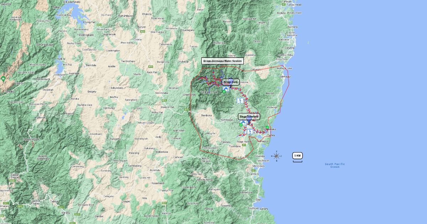Image resolution: width=427 pixels, height=224 pixels.
Task: Click the green marker below the Brogo Dam tap
Action: 224,92
